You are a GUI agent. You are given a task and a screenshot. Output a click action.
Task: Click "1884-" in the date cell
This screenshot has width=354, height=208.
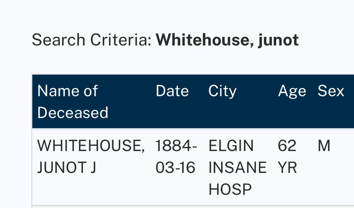(176, 146)
